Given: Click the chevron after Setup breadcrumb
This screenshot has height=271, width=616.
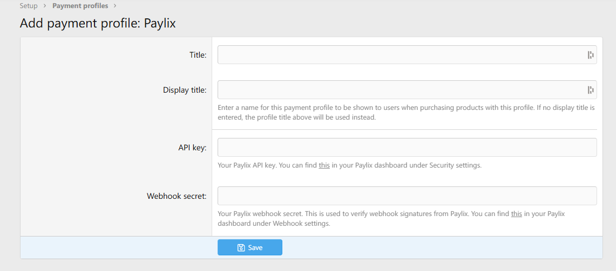Looking at the screenshot, I should [x=45, y=6].
